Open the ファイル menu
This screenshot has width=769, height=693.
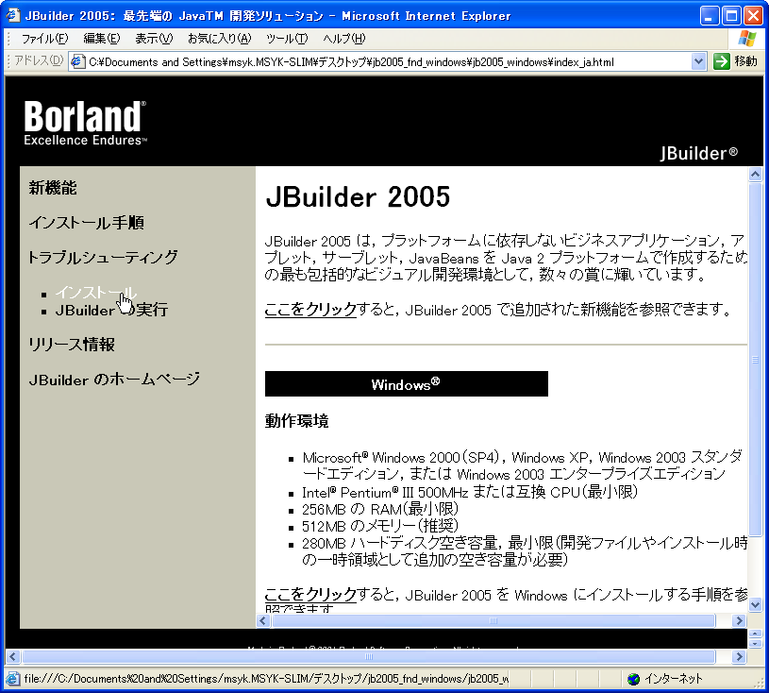(x=44, y=39)
